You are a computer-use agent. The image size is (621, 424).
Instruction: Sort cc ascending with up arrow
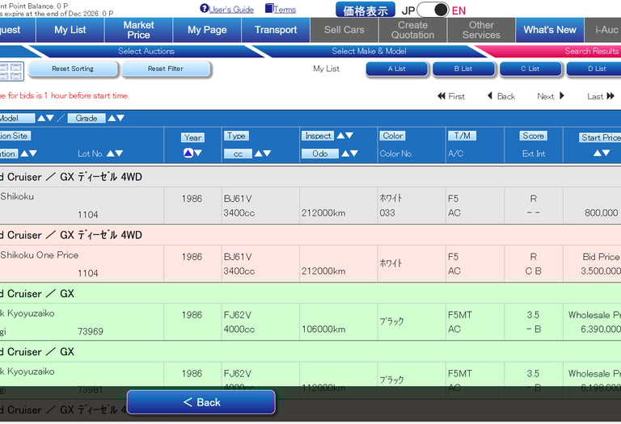(258, 153)
